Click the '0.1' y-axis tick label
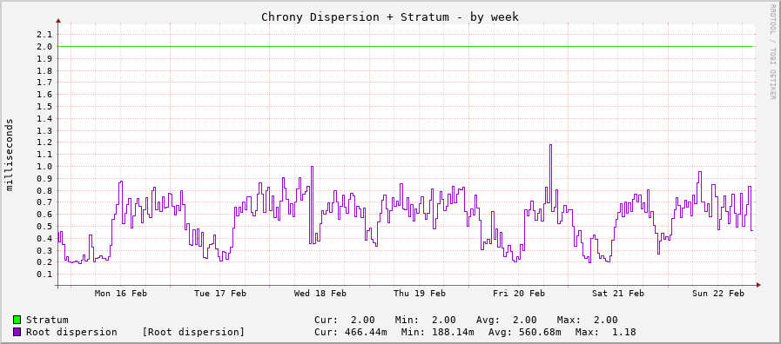Viewport: 781px width, 344px height. pos(44,275)
